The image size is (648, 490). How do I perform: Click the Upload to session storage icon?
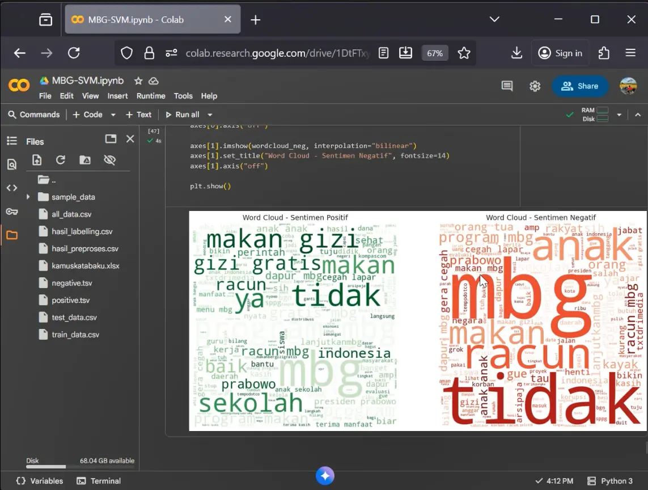pyautogui.click(x=36, y=160)
